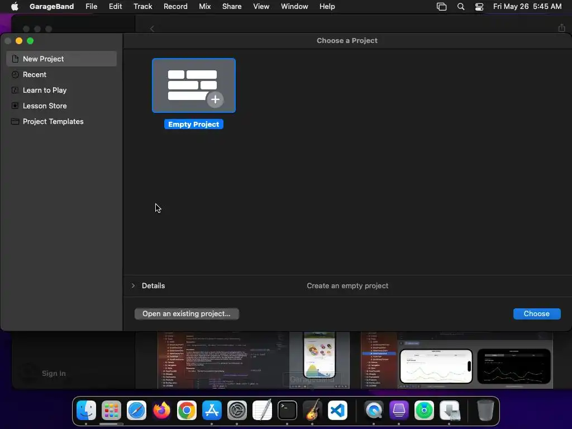Open System Preferences from the Dock
Image resolution: width=572 pixels, height=429 pixels.
point(237,411)
